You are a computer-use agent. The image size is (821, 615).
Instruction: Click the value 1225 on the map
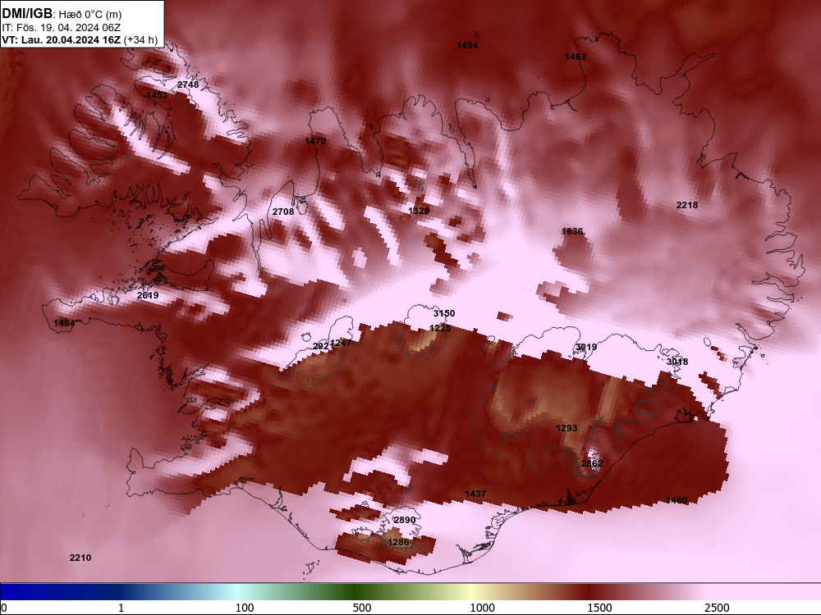coord(440,329)
